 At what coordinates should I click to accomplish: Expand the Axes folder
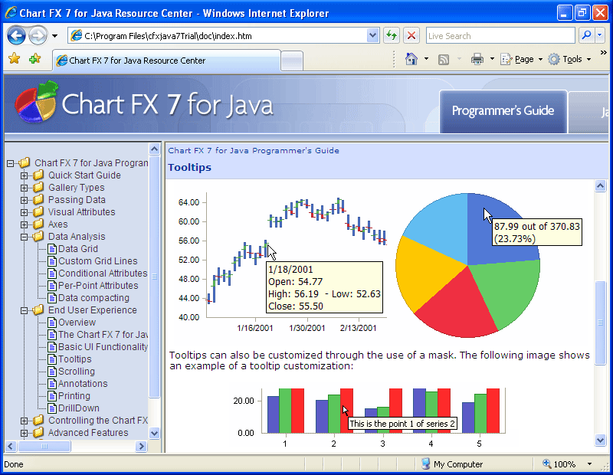(x=25, y=224)
